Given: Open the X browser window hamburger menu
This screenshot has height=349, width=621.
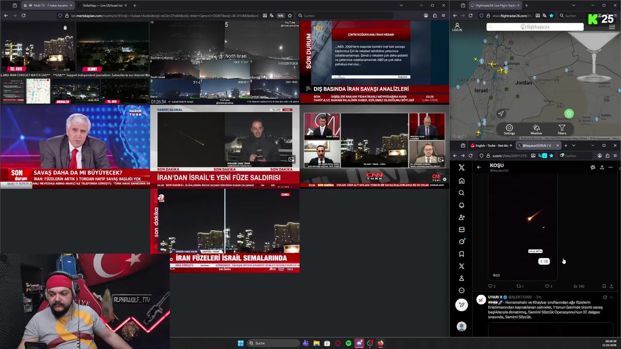Looking at the screenshot, I should point(615,156).
